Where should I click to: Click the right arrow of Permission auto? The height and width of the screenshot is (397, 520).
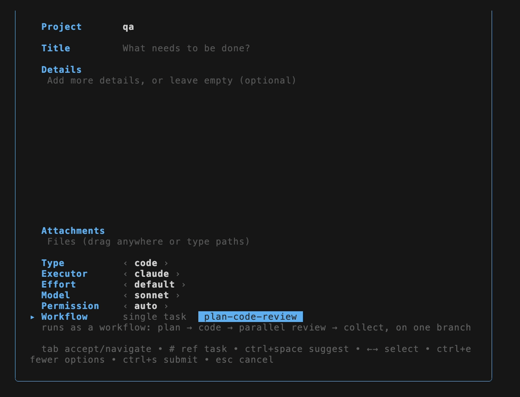pos(166,306)
